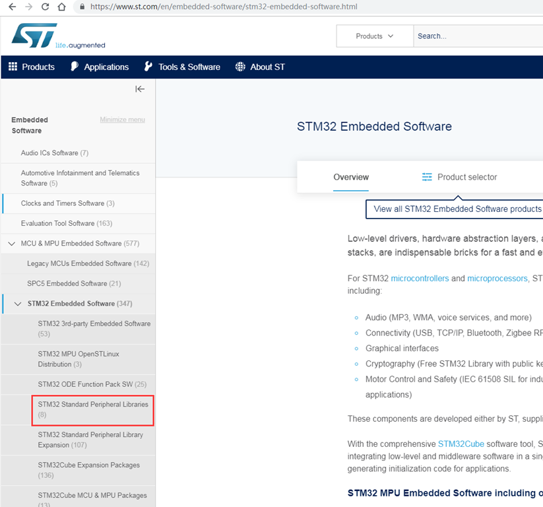Select Audio ICs Software in sidebar

click(79, 153)
